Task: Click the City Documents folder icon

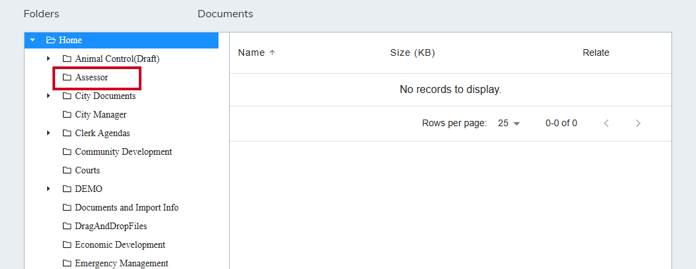Action: 67,96
